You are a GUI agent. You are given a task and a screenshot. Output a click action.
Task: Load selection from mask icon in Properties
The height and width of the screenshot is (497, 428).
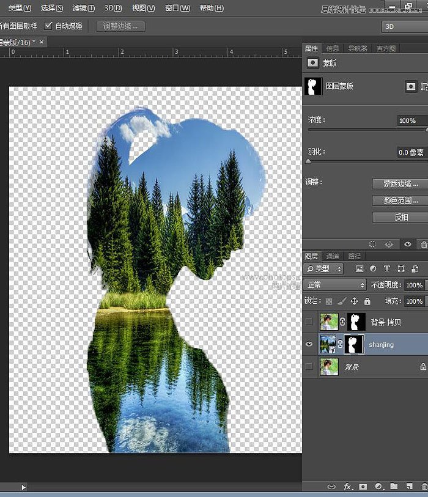tap(372, 244)
